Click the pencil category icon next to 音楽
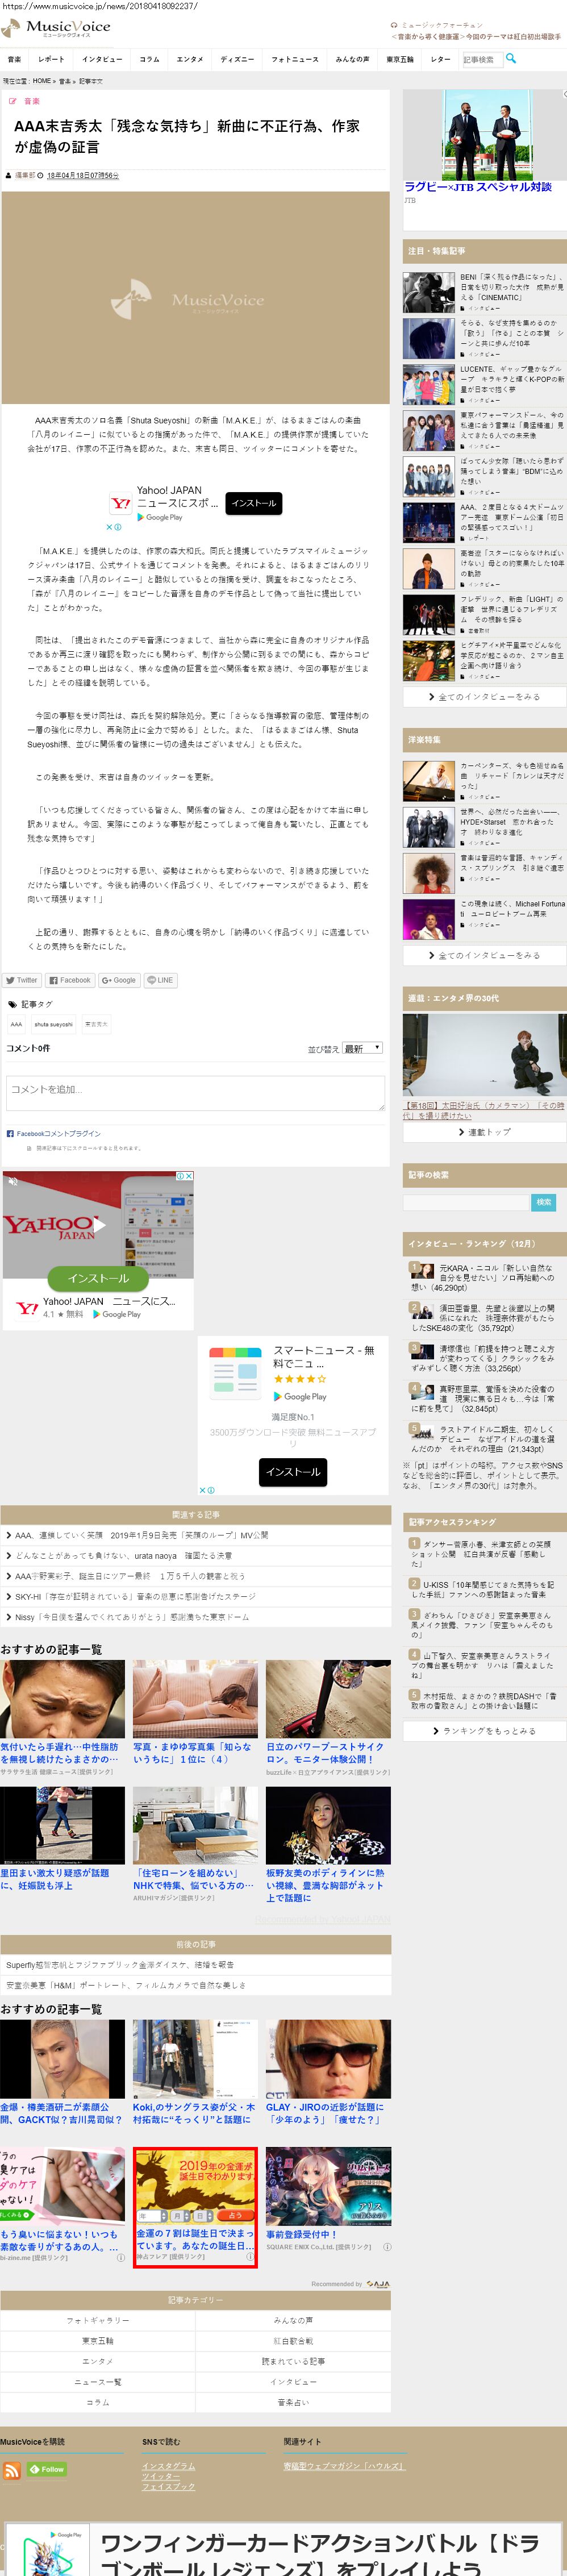The width and height of the screenshot is (567, 2576). click(x=12, y=101)
